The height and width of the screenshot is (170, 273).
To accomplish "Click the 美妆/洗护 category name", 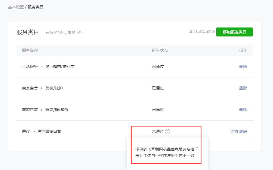I will pyautogui.click(x=54, y=88).
